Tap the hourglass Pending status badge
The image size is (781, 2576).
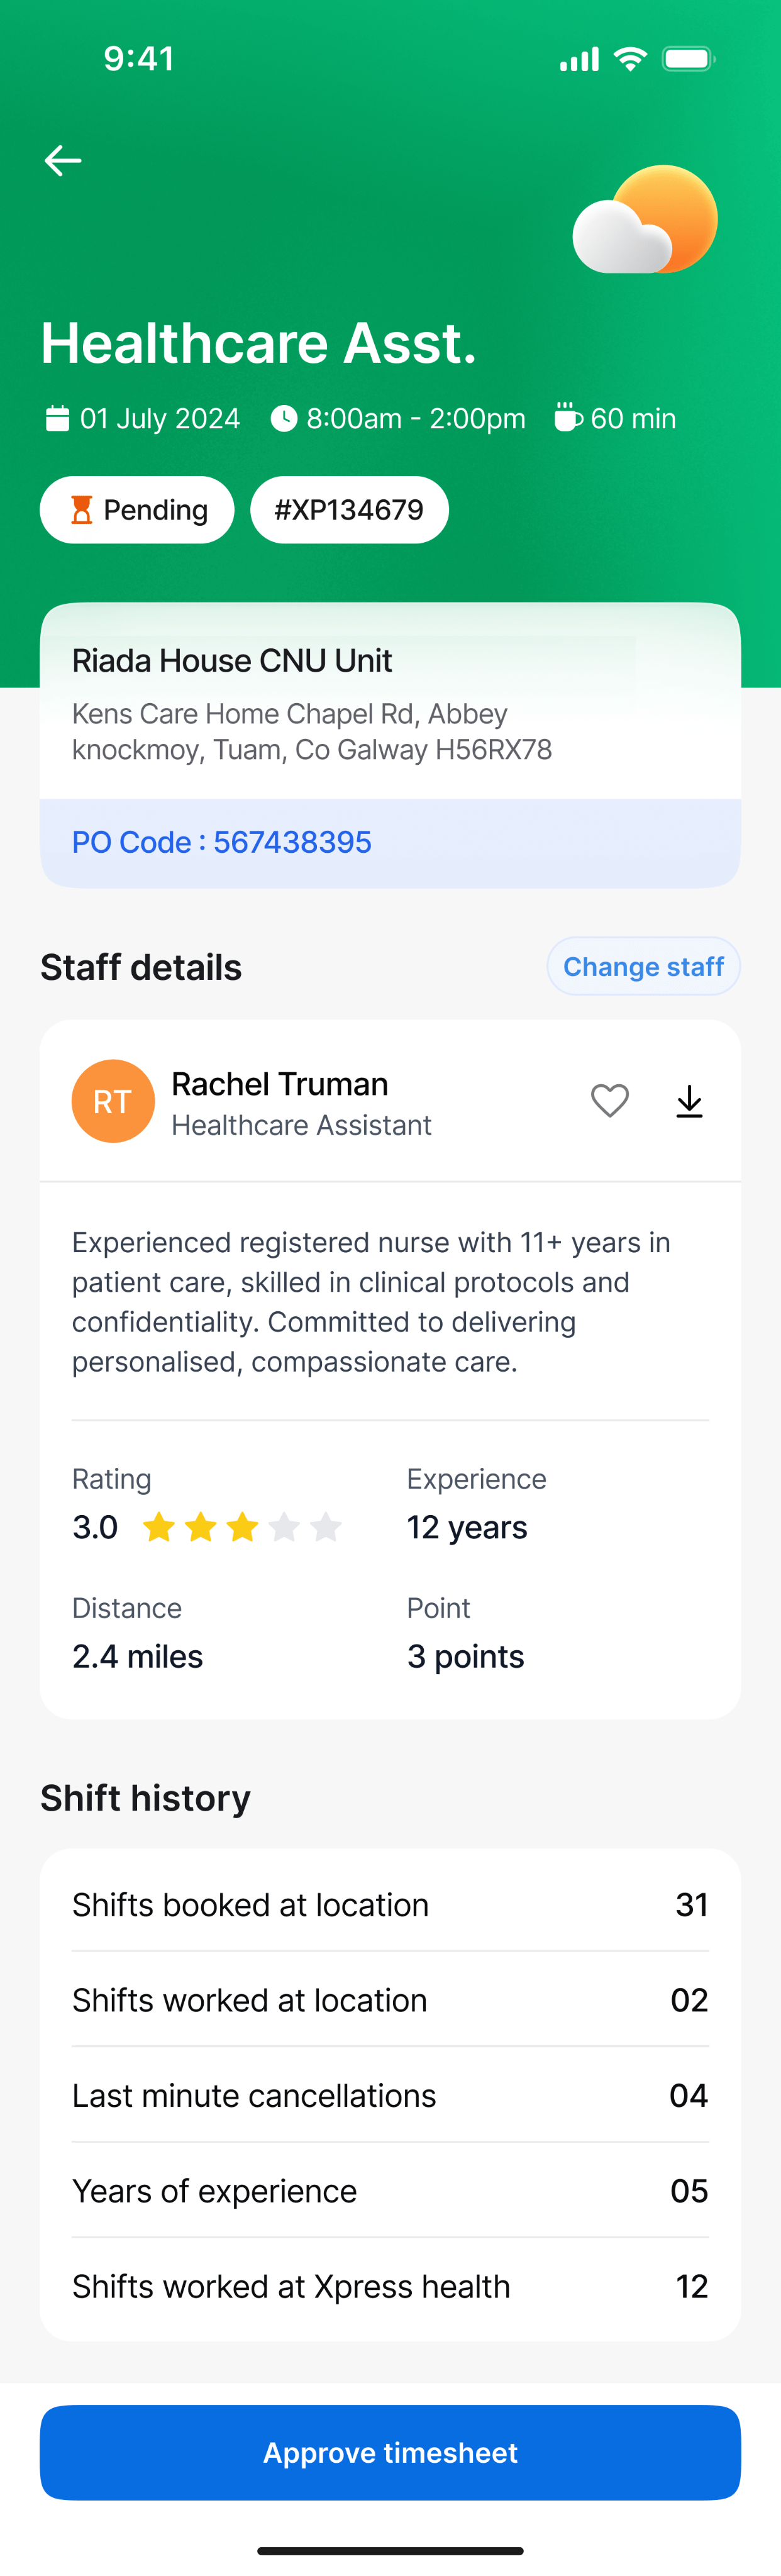click(x=137, y=510)
